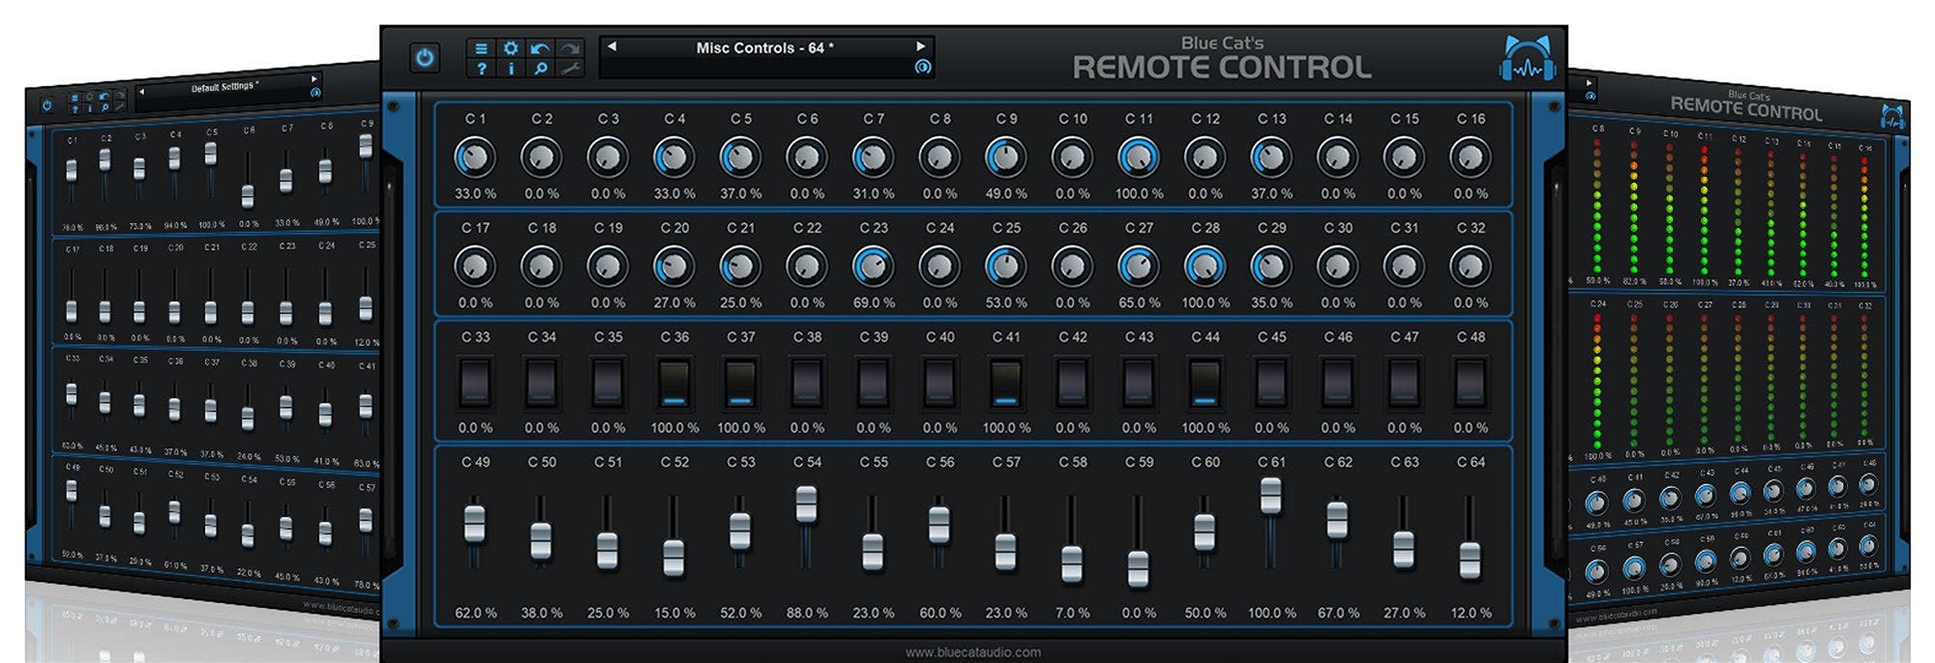Toggle the C 41 switch off
1935x663 pixels.
pos(1006,383)
